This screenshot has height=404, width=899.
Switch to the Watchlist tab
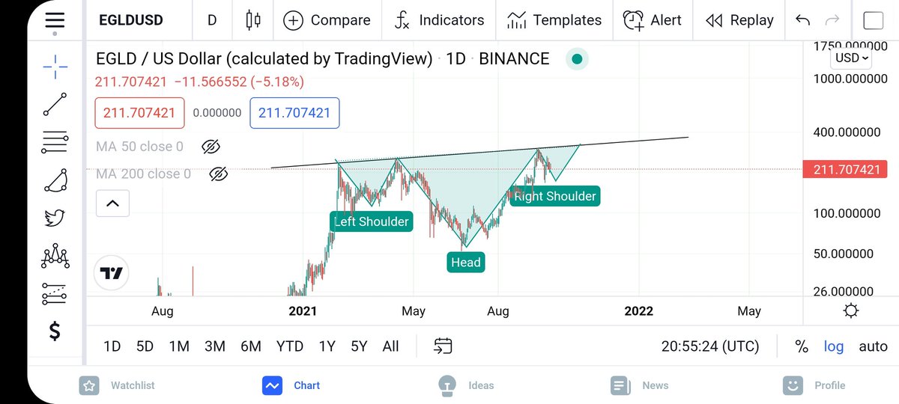118,385
